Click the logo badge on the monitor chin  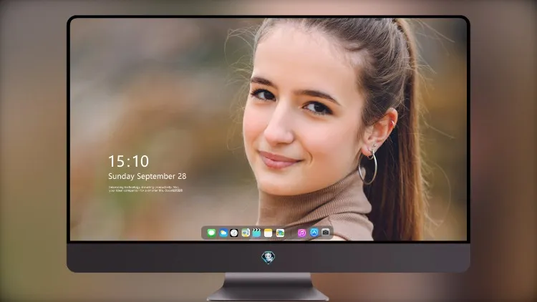tap(268, 258)
